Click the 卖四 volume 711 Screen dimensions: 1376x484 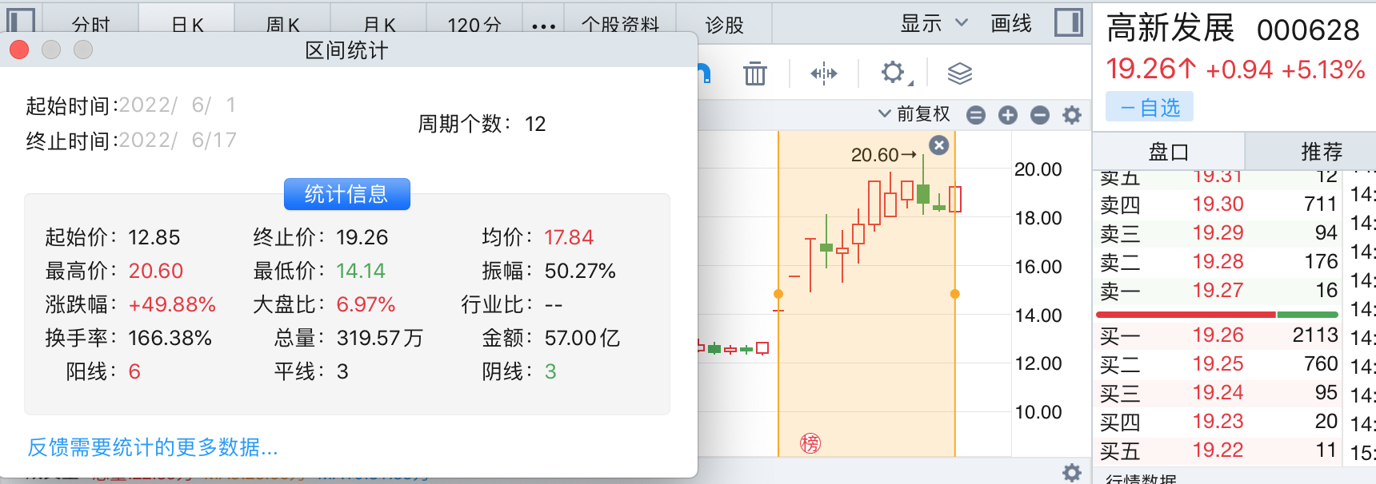1321,204
